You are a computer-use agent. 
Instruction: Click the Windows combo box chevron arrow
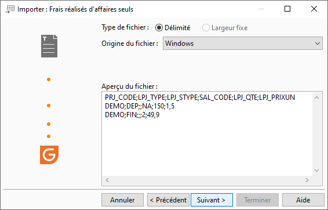tap(318, 44)
